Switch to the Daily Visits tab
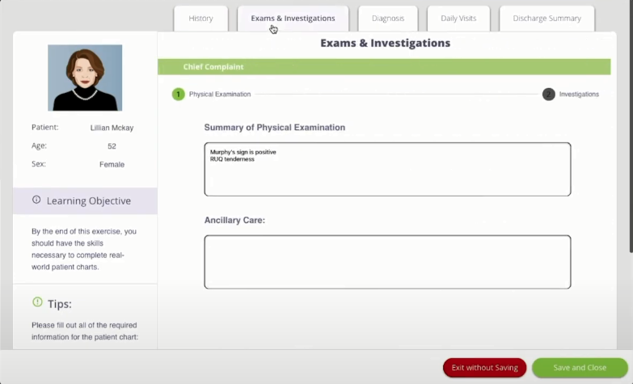Viewport: 633px width, 384px height. [x=458, y=19]
